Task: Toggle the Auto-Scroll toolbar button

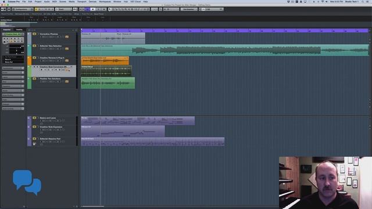Action: (75, 9)
